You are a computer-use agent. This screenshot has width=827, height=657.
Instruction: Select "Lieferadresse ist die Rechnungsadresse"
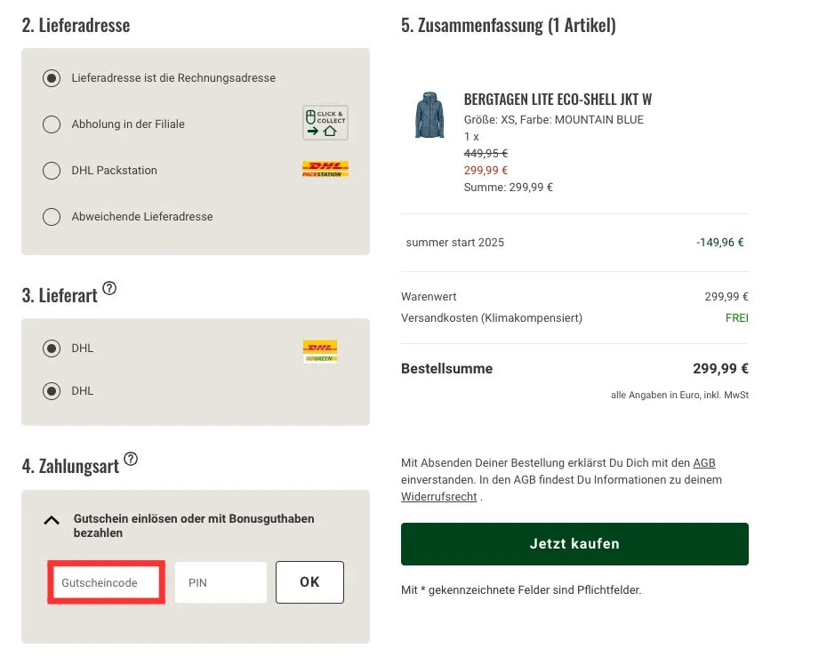(x=52, y=78)
